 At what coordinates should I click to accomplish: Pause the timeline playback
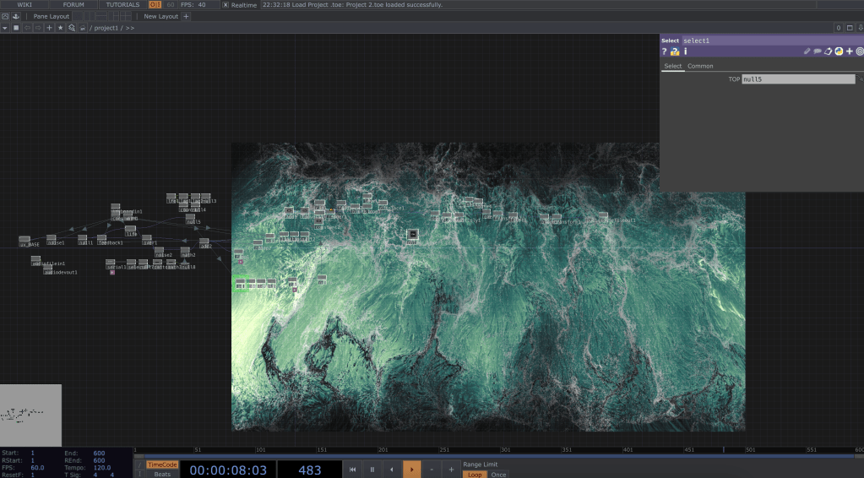pos(372,470)
